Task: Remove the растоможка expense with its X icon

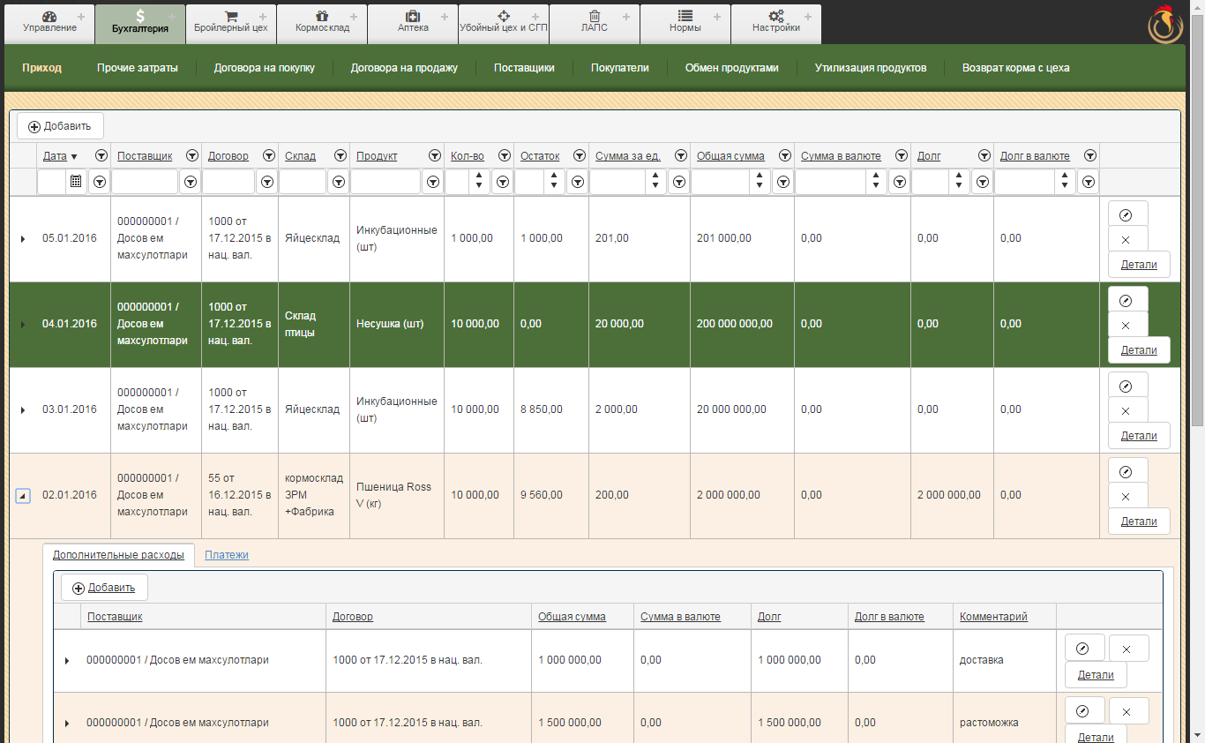Action: click(1128, 710)
